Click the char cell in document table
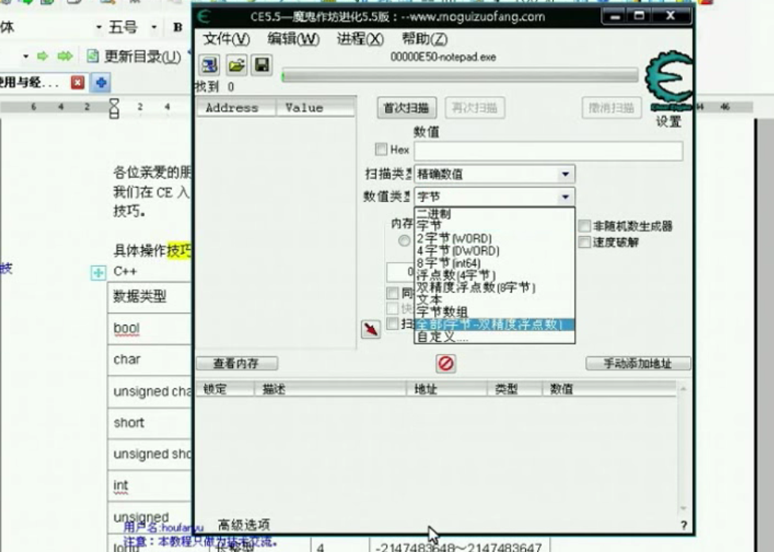The width and height of the screenshot is (774, 552). (149, 360)
